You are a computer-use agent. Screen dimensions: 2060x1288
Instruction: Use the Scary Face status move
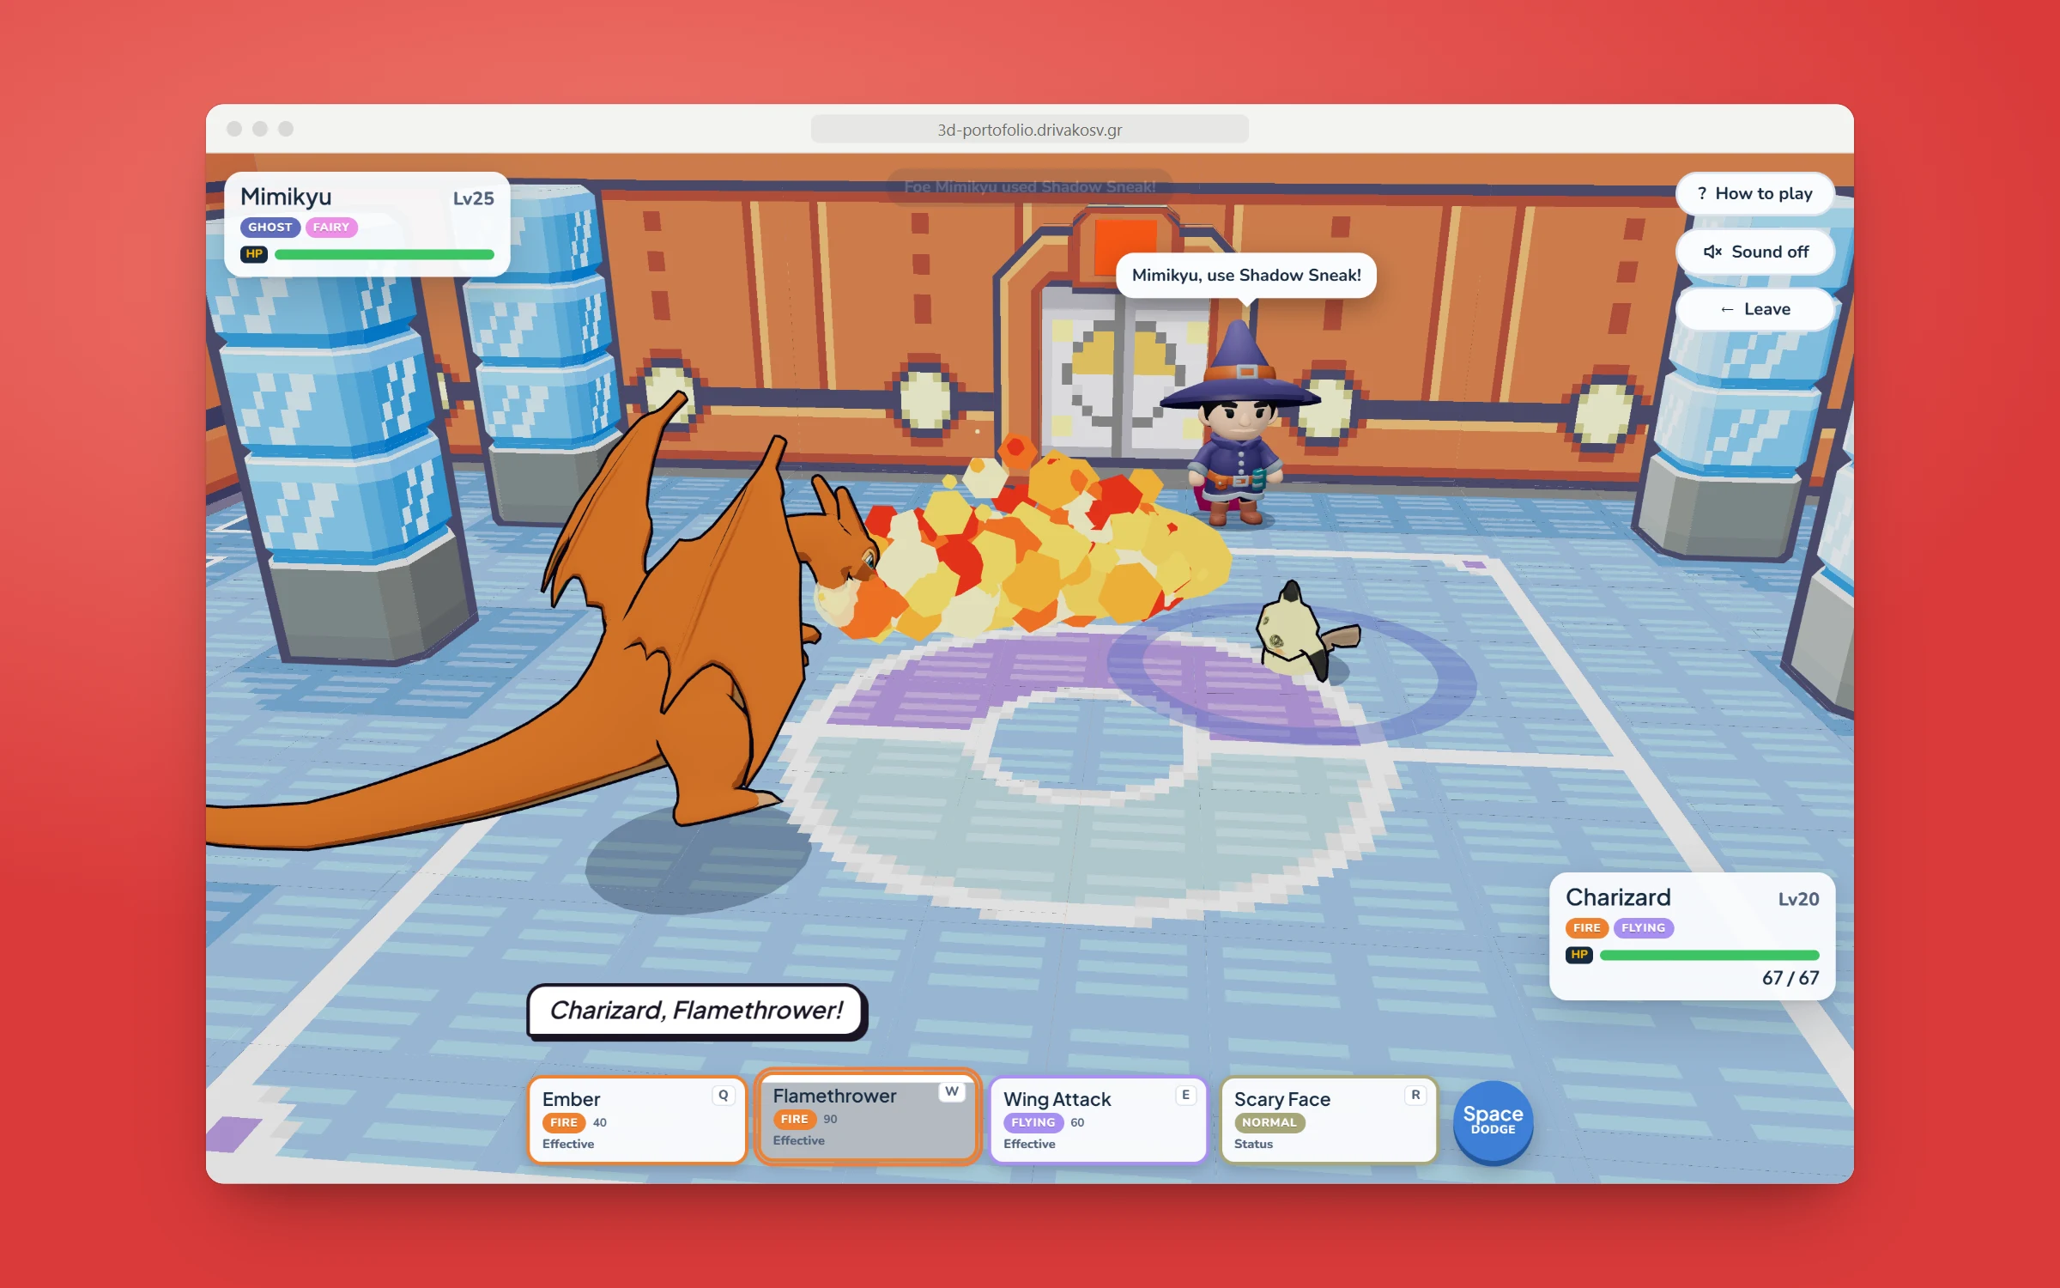[x=1329, y=1120]
